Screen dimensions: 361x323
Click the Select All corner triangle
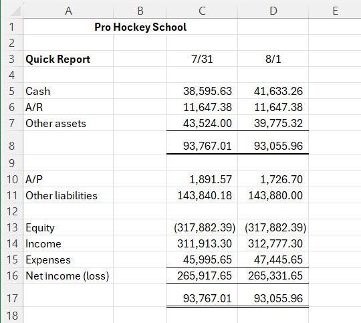pyautogui.click(x=15, y=11)
